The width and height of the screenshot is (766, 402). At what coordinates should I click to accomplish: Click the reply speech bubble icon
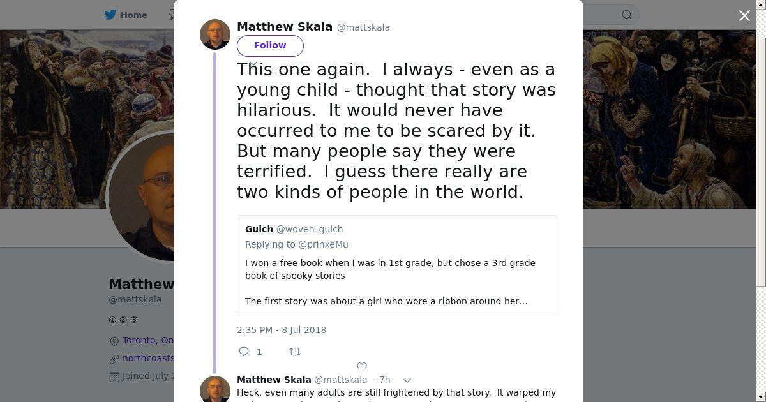tap(244, 352)
